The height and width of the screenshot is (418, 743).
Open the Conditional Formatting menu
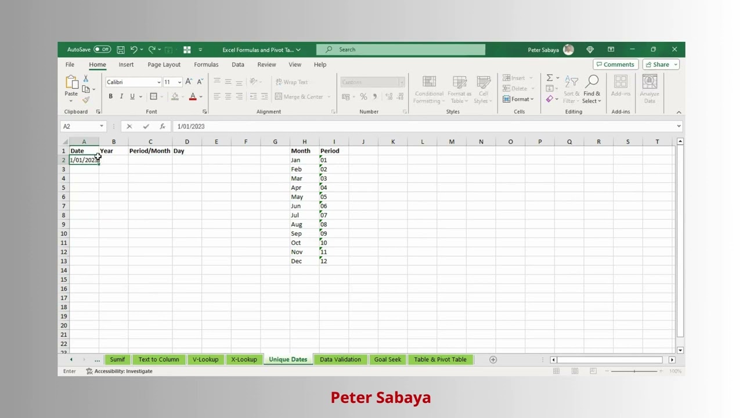[x=429, y=89]
